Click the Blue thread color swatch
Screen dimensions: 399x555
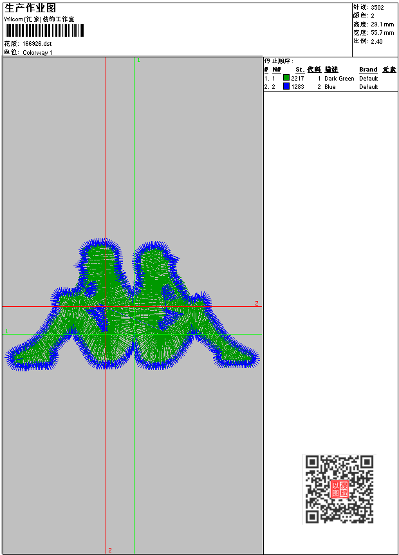[x=286, y=86]
